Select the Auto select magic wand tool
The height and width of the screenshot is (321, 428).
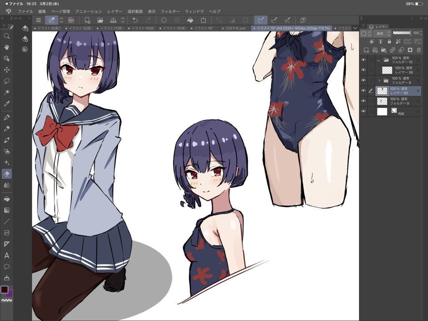click(x=7, y=92)
